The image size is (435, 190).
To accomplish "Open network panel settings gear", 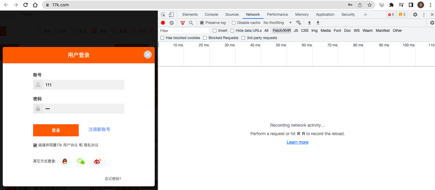I will point(432,23).
